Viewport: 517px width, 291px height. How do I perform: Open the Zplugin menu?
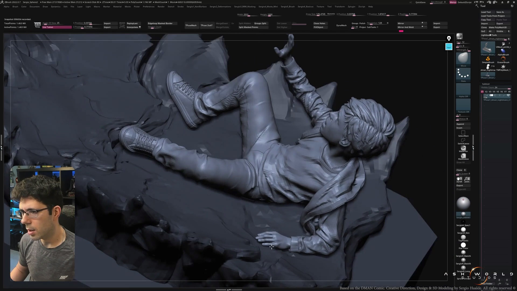coord(351,6)
